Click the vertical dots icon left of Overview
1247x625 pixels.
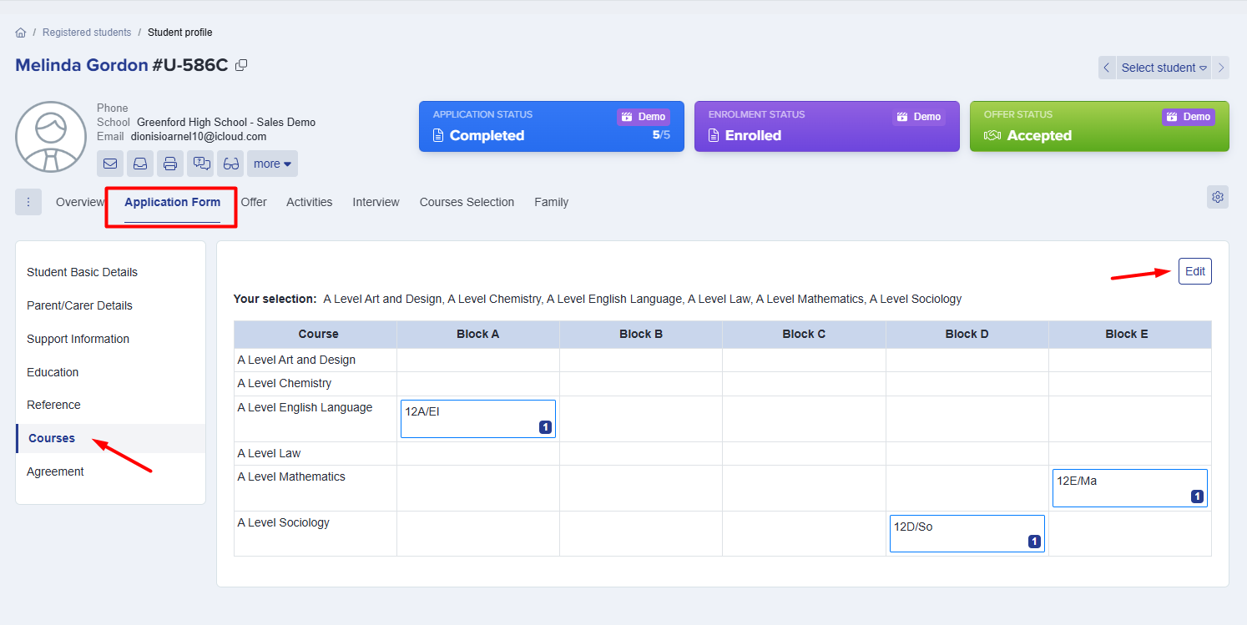[x=28, y=201]
